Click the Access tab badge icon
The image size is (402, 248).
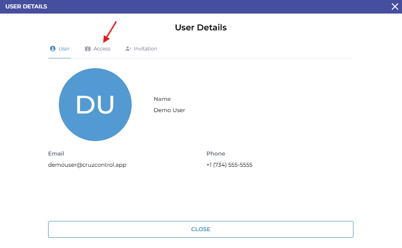88,49
